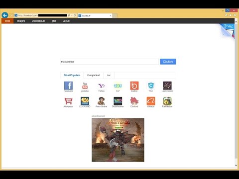Click the URL text in address bar

point(28,15)
